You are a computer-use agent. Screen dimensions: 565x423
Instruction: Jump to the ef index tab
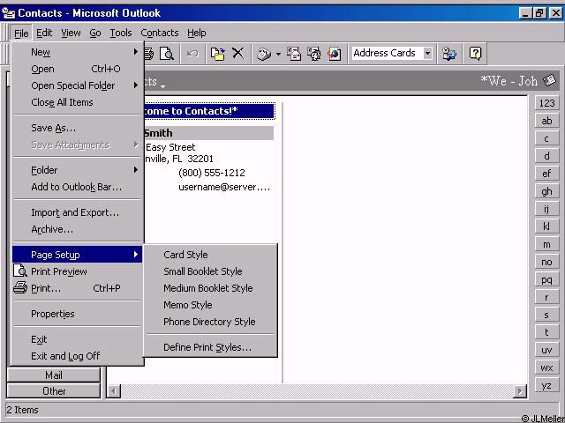coord(546,174)
